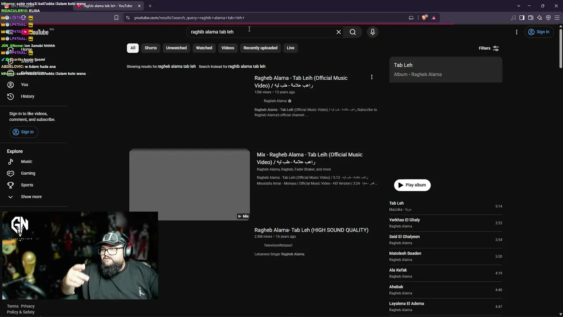
Task: Open Policy & Safety footer link
Action: 21,312
